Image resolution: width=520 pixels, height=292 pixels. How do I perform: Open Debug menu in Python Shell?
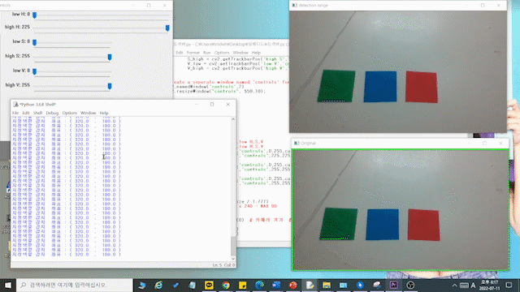[x=52, y=113]
